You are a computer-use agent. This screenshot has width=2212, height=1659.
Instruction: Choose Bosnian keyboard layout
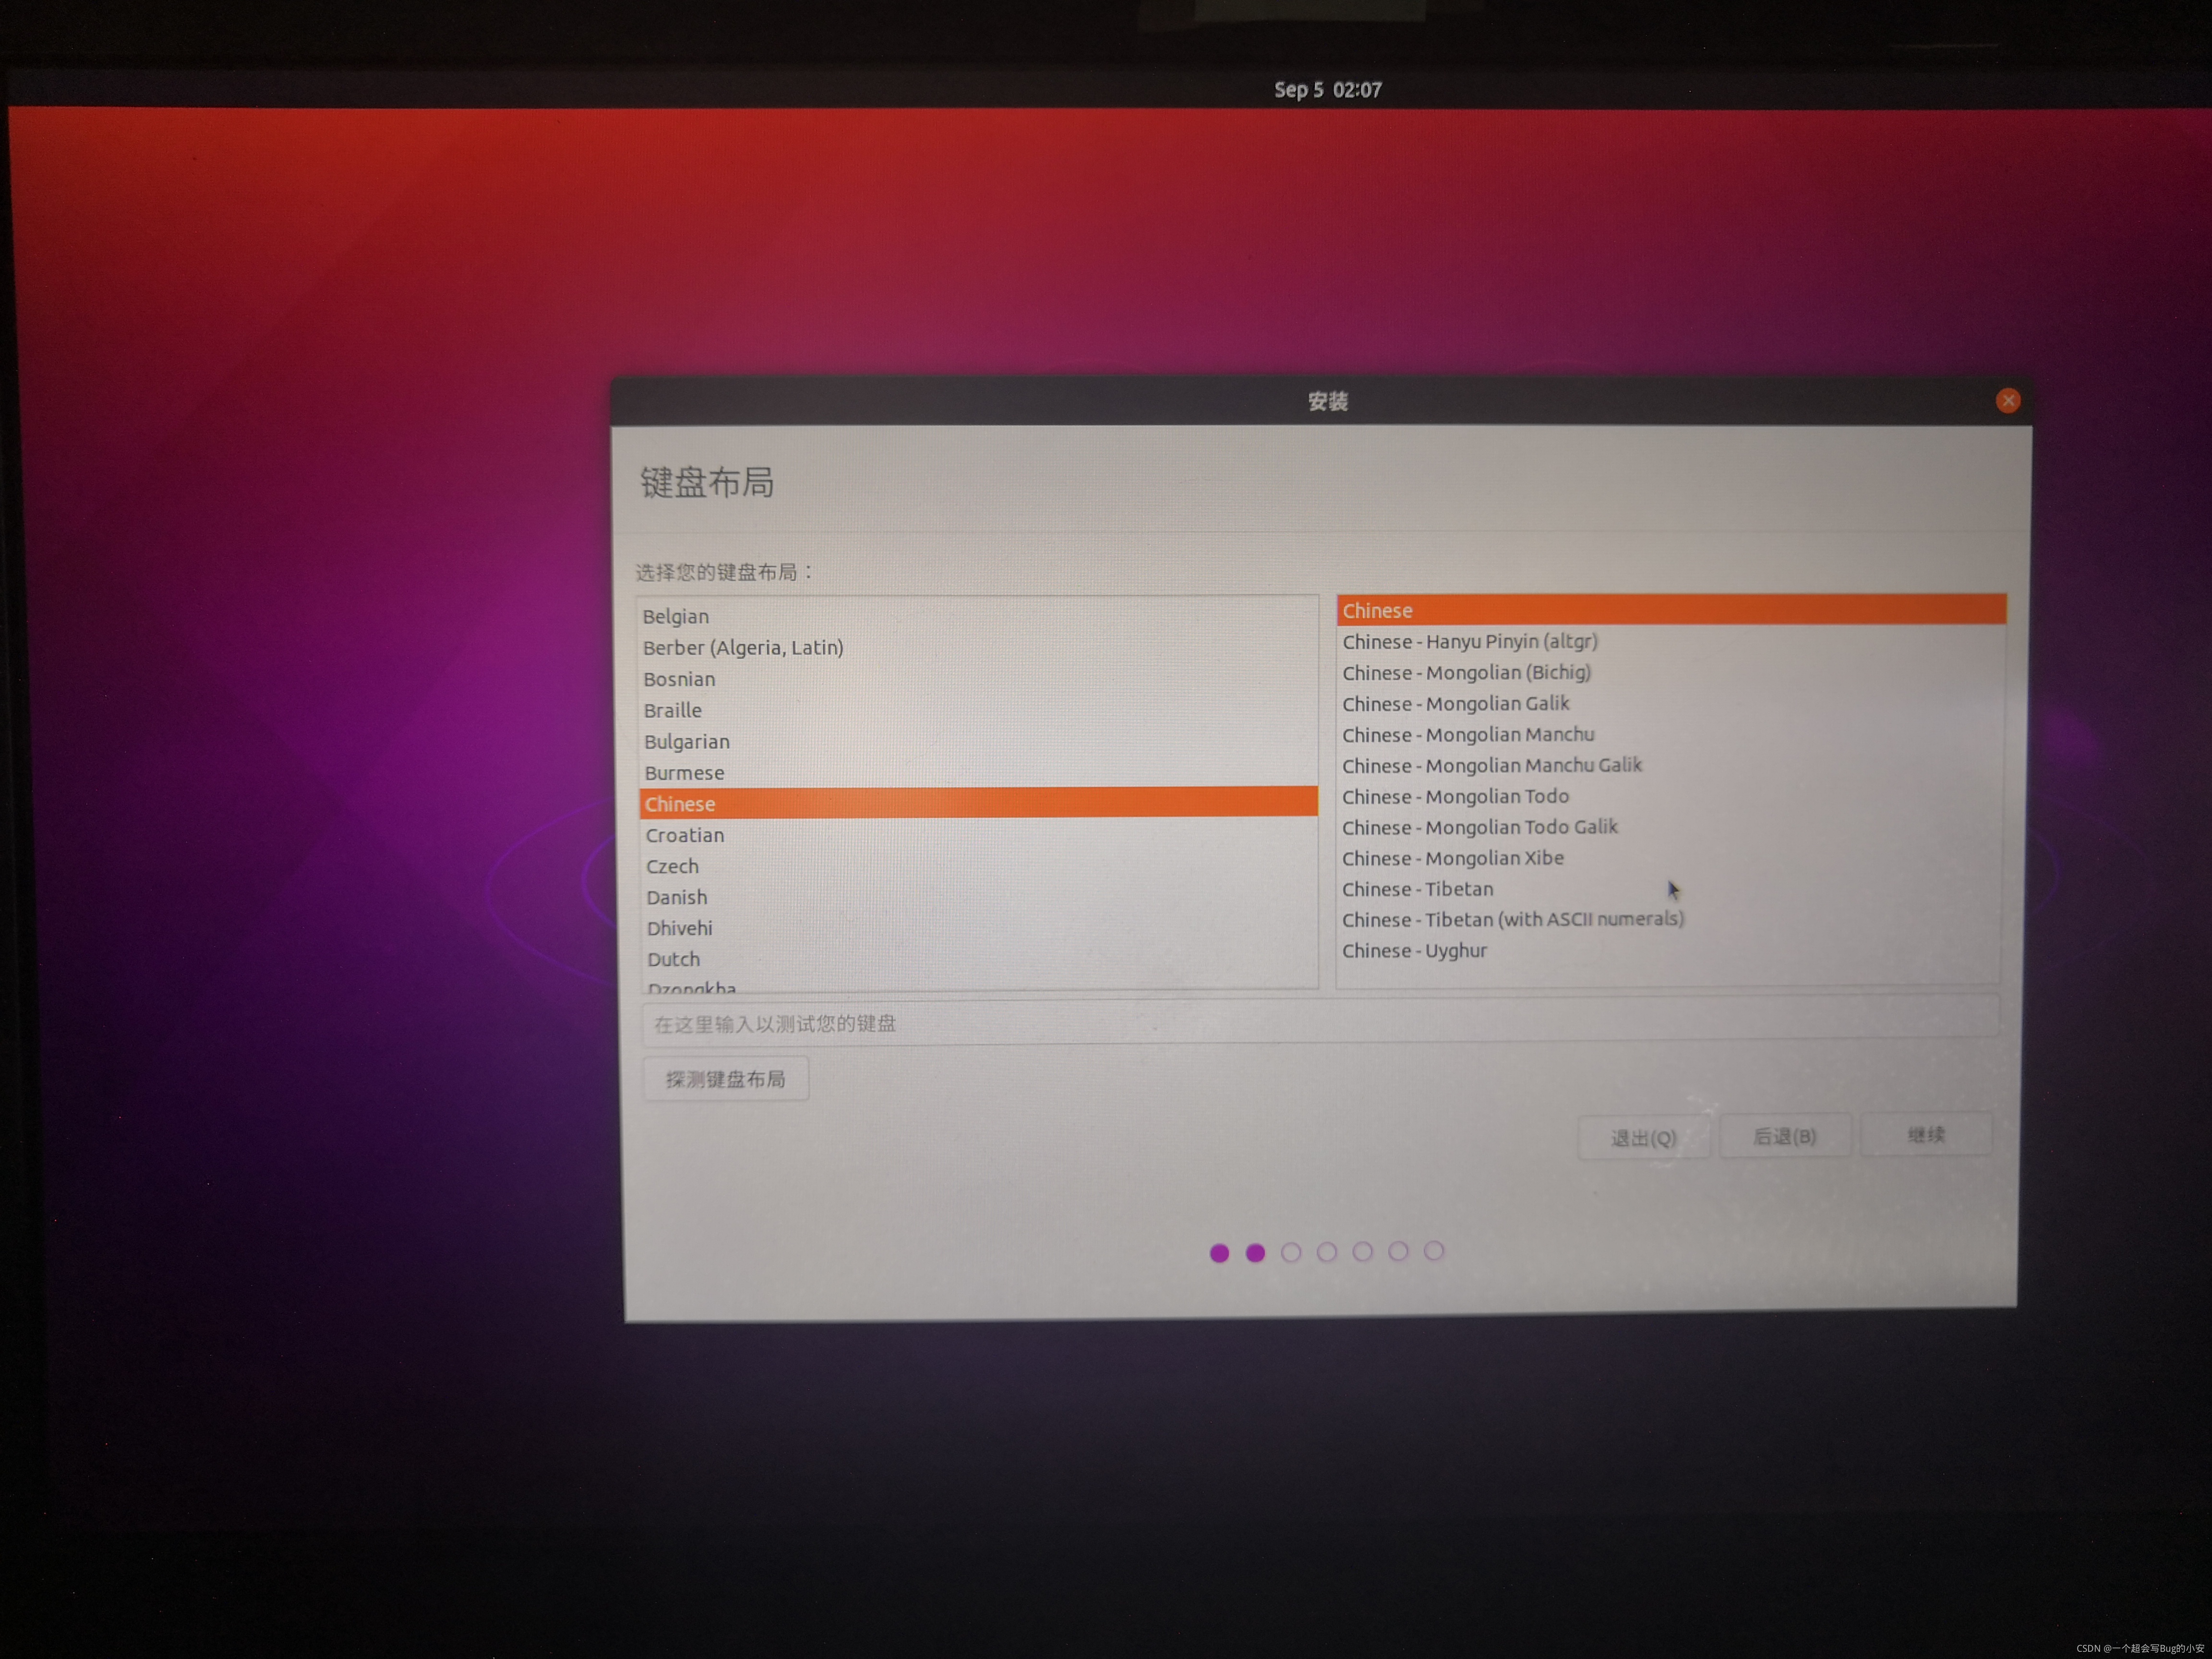pos(978,679)
